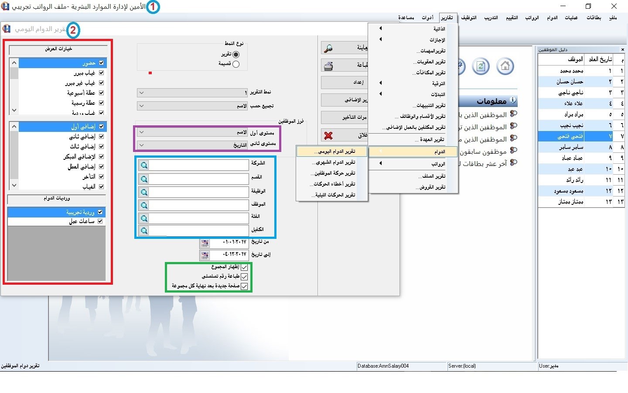The width and height of the screenshot is (628, 393).
Task: Click the calendar icon for من تاريخ
Action: pos(205,242)
